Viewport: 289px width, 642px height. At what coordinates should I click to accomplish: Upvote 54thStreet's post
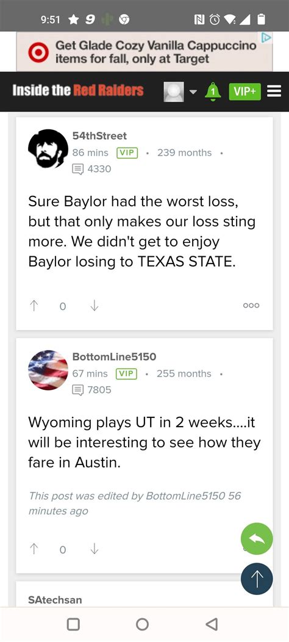coord(34,306)
